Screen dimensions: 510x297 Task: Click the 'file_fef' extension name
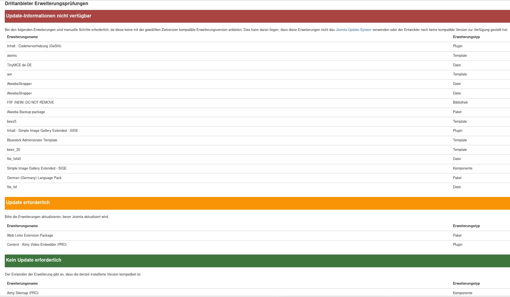[x=12, y=187]
